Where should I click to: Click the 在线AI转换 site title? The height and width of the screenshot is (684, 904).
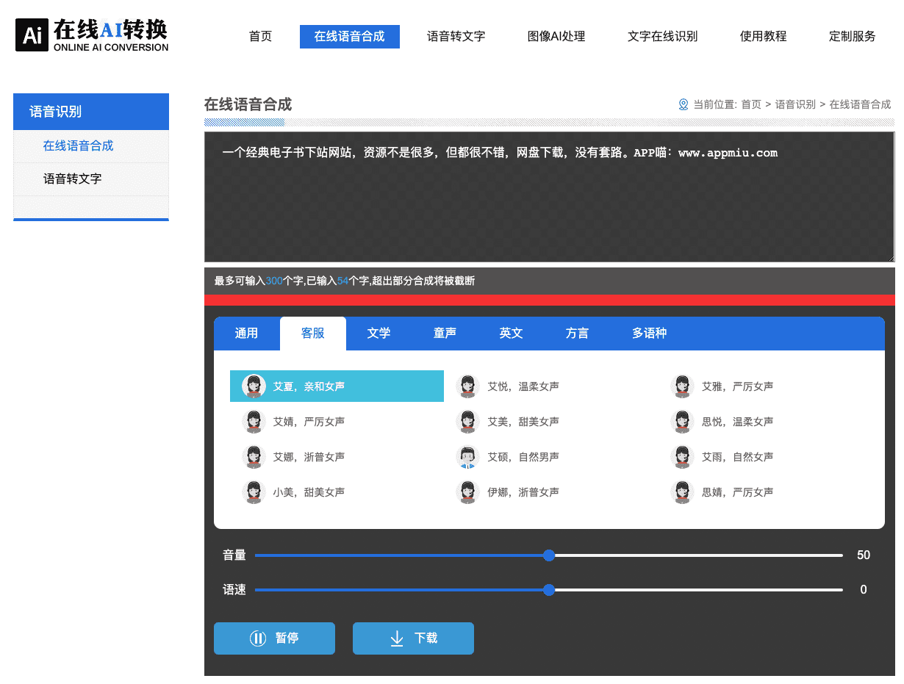pyautogui.click(x=110, y=29)
